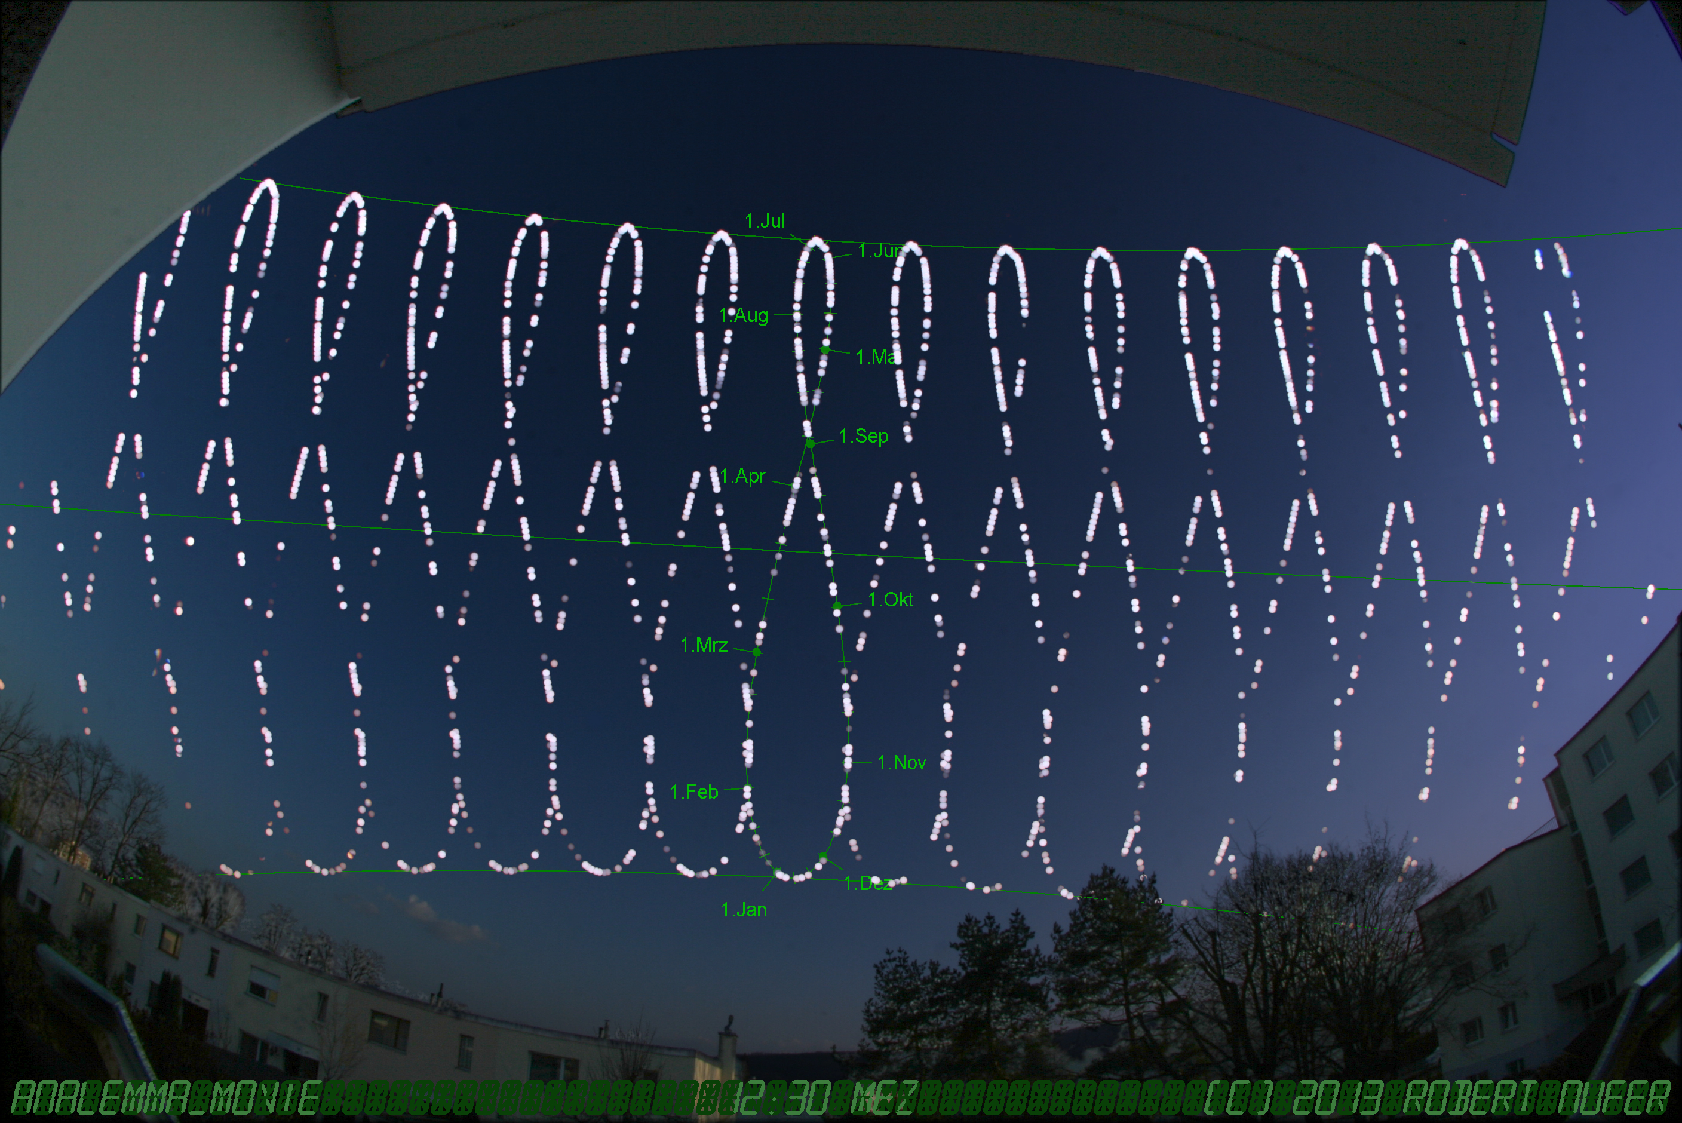Image resolution: width=1682 pixels, height=1123 pixels.
Task: Click green marker dot beside 1.Okt
Action: click(837, 607)
